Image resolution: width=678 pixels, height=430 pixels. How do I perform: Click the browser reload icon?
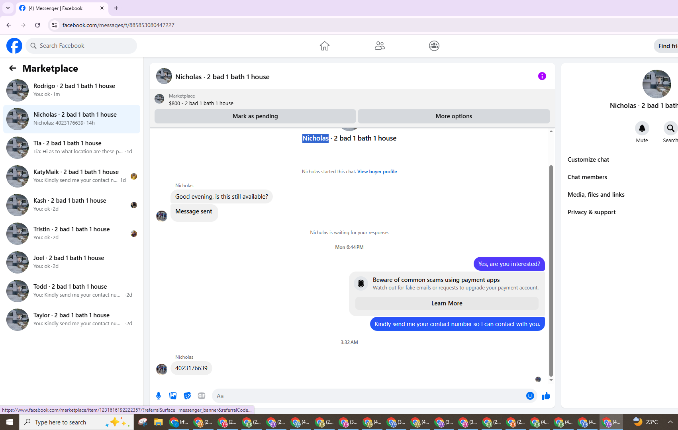pyautogui.click(x=37, y=25)
